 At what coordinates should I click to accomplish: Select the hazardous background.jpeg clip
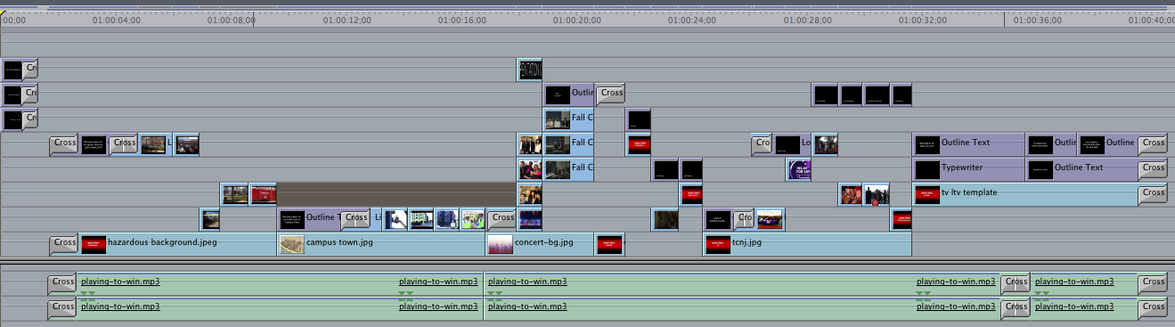176,244
